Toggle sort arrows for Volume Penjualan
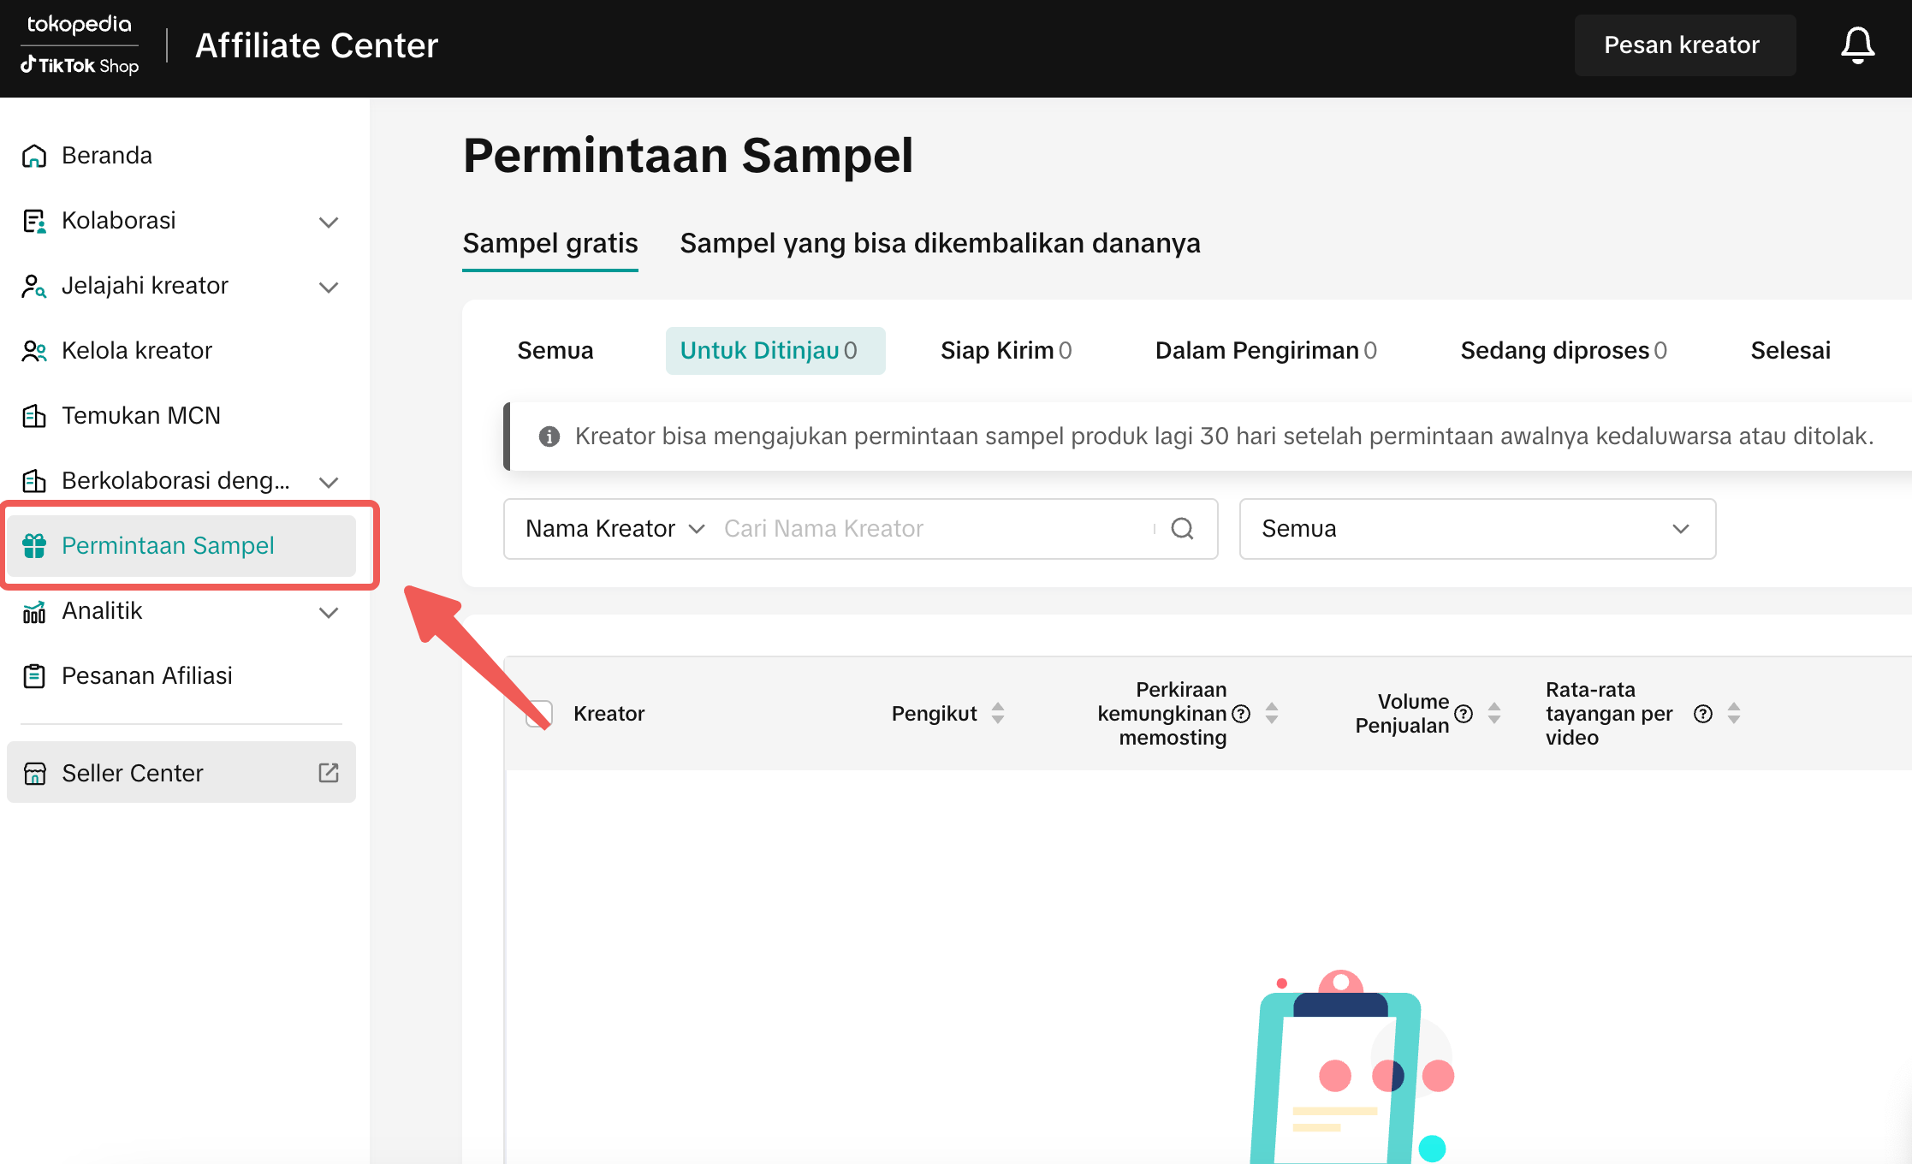Screen dimensions: 1912x1164 1494,714
